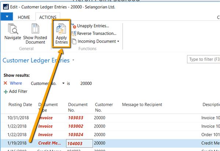Open Show Posted Document

click(x=35, y=29)
